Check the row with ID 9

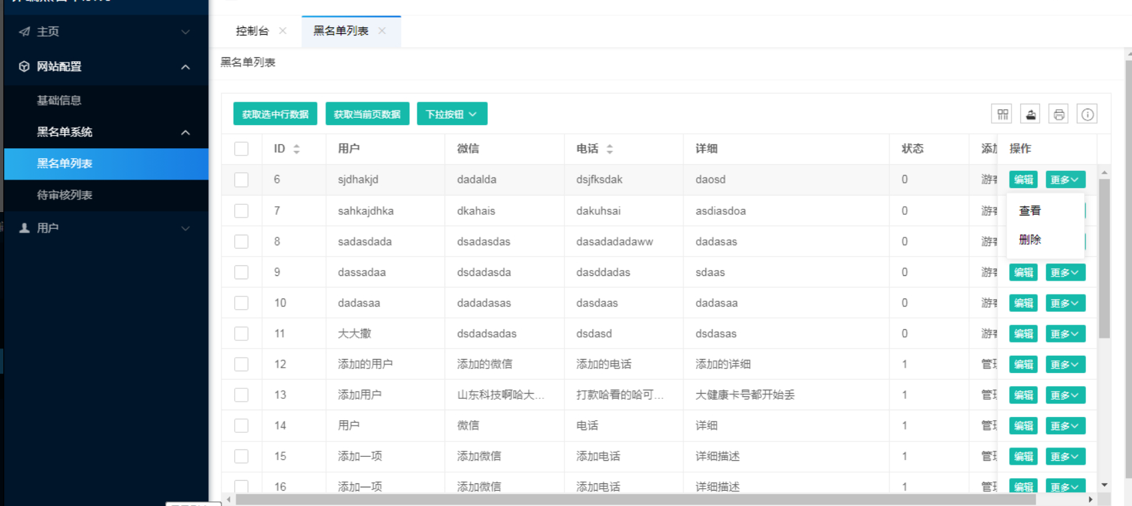[242, 272]
